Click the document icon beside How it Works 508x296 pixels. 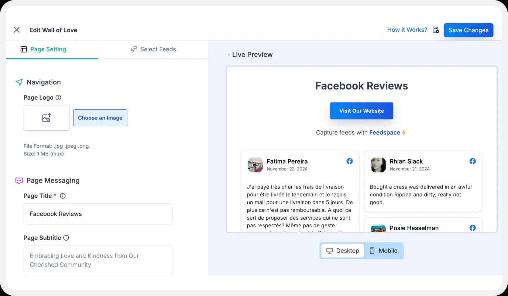point(436,30)
